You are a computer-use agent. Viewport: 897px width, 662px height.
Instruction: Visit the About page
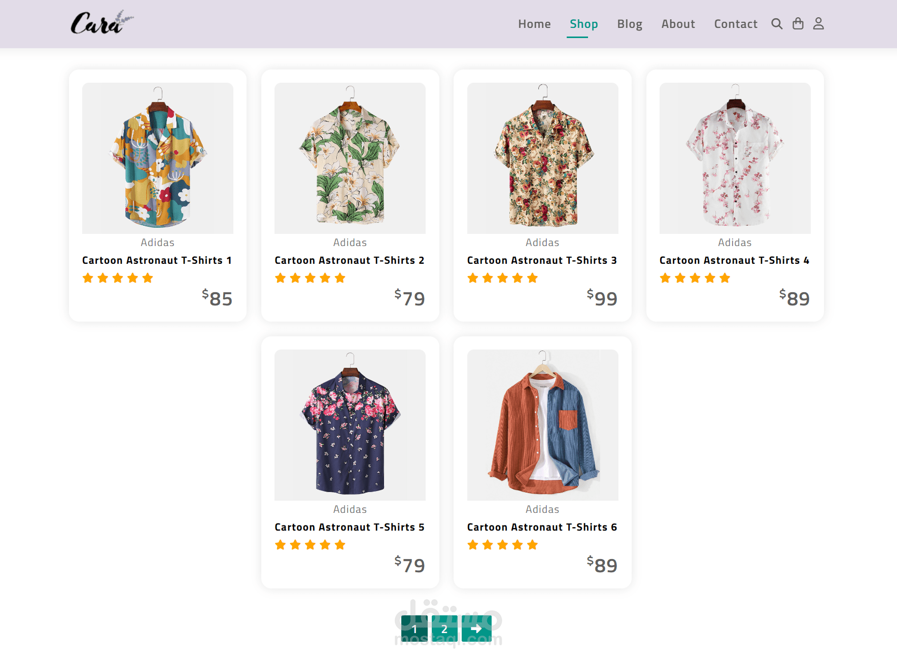(x=678, y=24)
